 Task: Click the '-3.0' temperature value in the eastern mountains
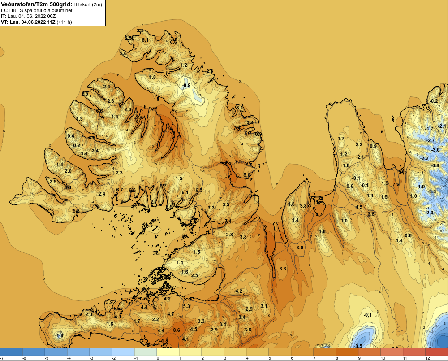(435, 150)
